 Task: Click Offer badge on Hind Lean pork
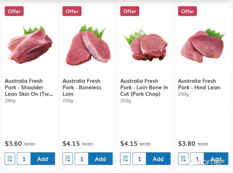point(187,11)
